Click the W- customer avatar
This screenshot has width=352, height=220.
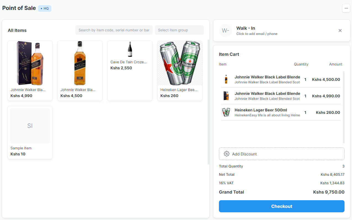point(226,31)
